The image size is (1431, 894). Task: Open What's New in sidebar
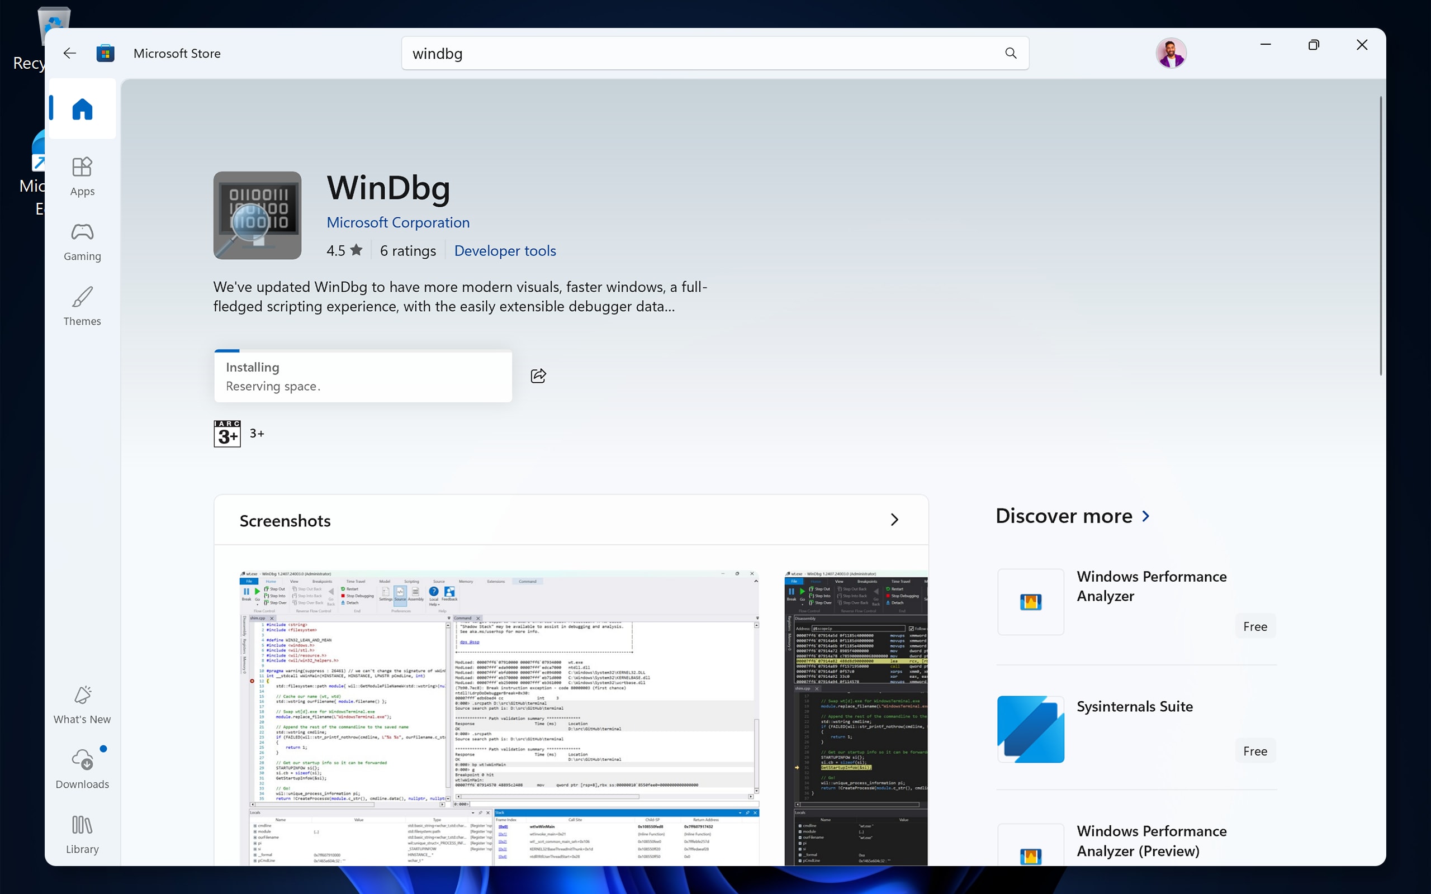82,705
